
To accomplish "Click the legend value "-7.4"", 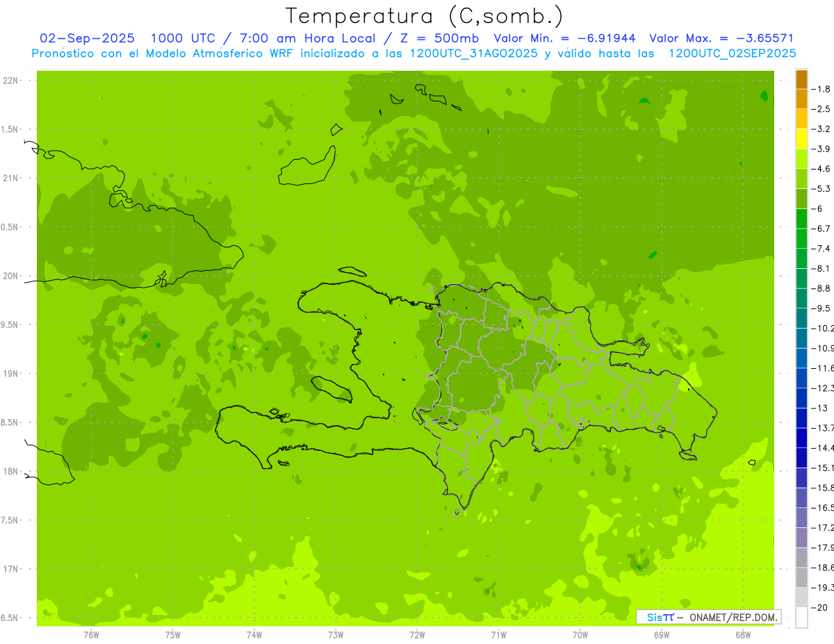I will 821,249.
